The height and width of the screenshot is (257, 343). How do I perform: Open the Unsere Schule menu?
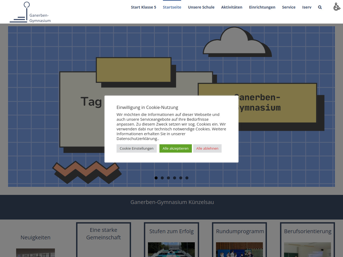click(201, 7)
